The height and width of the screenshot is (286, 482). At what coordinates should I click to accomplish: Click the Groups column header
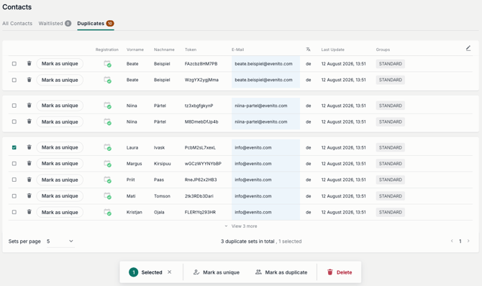point(383,50)
